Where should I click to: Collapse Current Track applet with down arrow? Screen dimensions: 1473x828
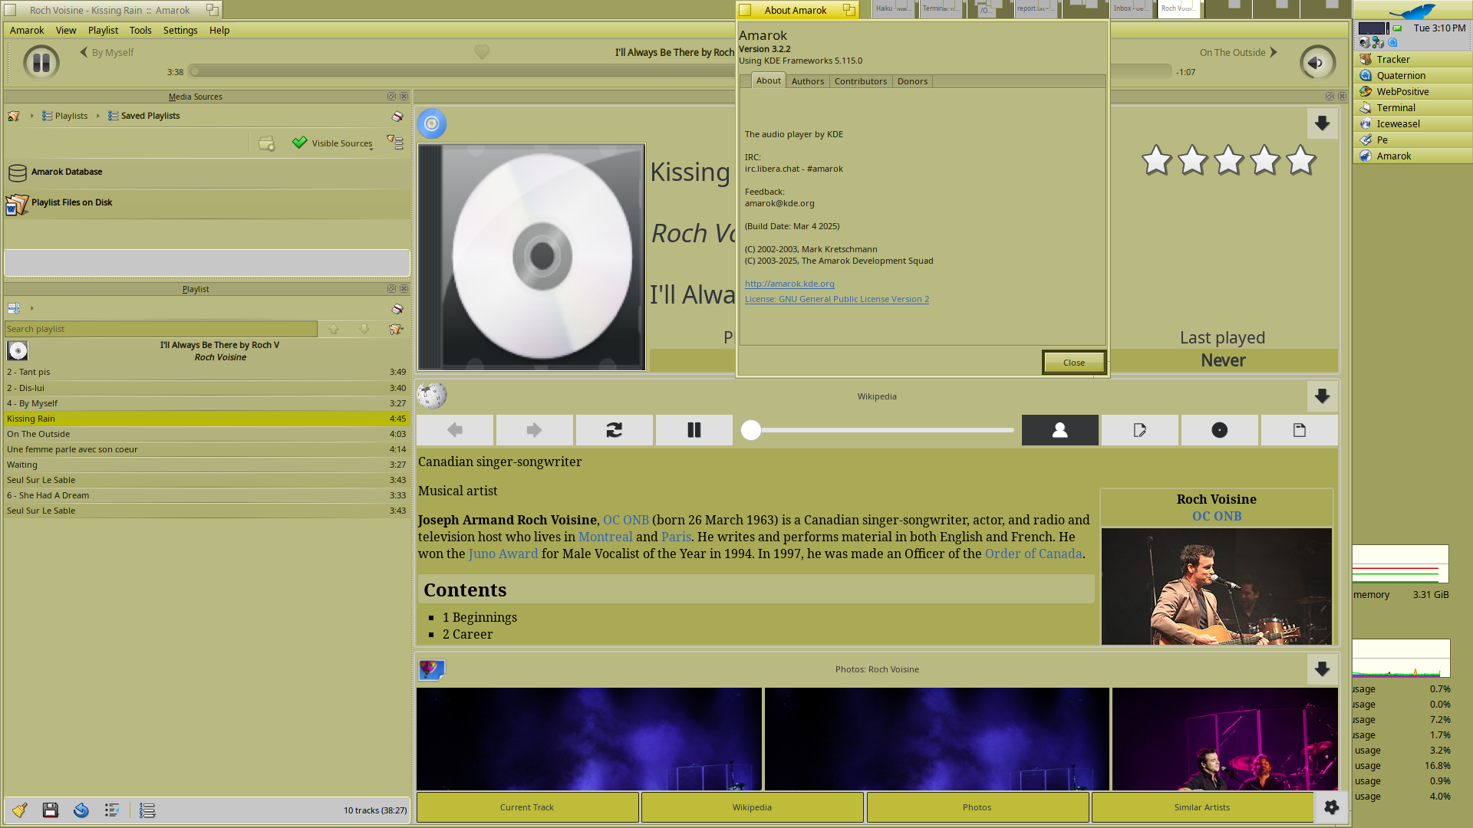[x=1322, y=123]
